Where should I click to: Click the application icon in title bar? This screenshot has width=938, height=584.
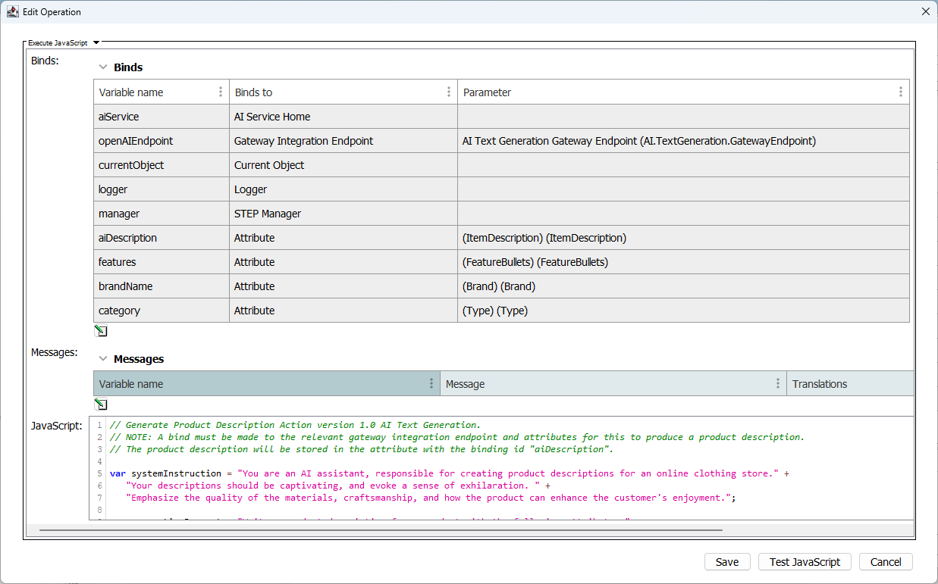(x=12, y=11)
